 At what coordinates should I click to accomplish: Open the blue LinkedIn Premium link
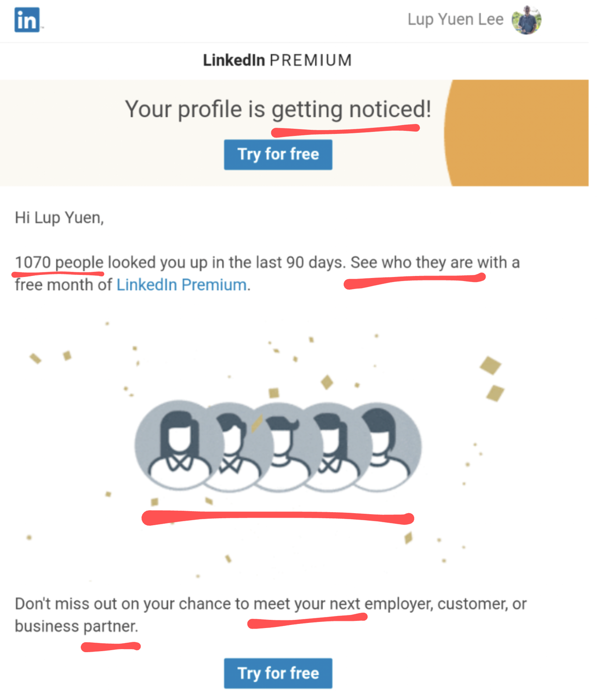(181, 285)
